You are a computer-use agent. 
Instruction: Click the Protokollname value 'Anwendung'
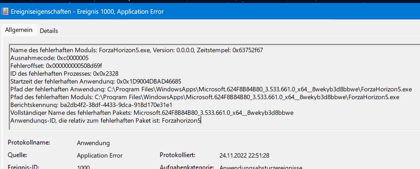(93, 143)
